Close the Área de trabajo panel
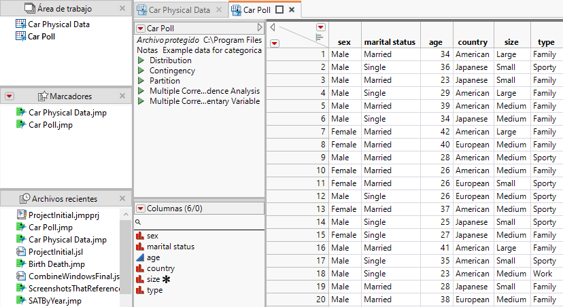Image resolution: width=563 pixels, height=307 pixels. pos(122,9)
